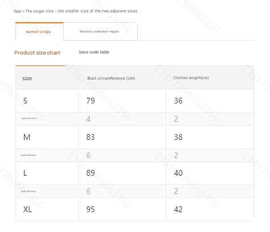Click the Gap definition text at top
The image size is (270, 232).
click(x=76, y=11)
